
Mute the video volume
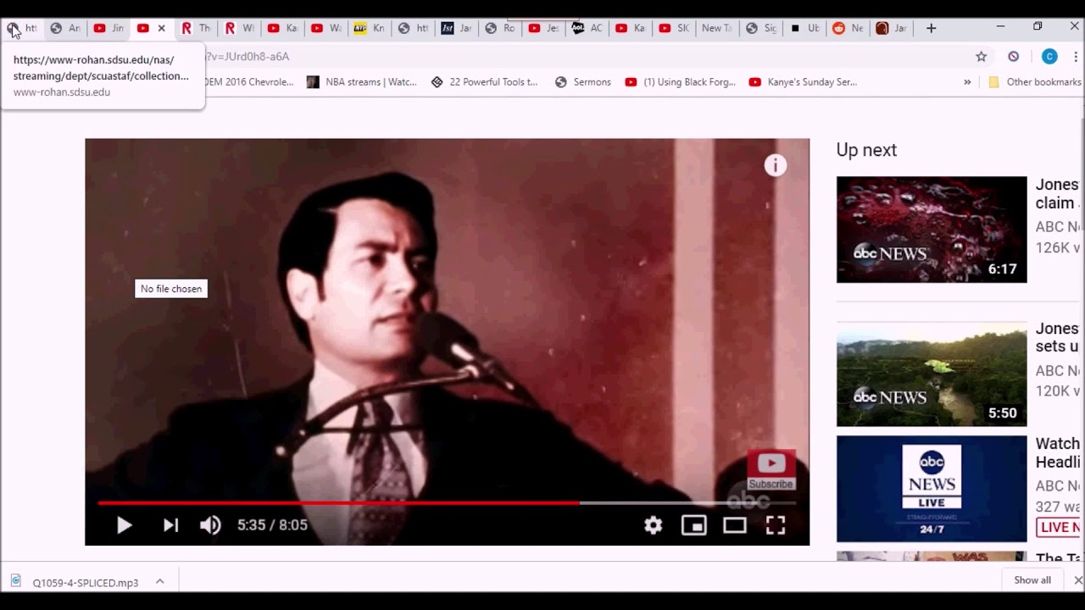point(210,525)
